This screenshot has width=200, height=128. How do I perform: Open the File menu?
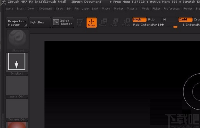[77, 9]
